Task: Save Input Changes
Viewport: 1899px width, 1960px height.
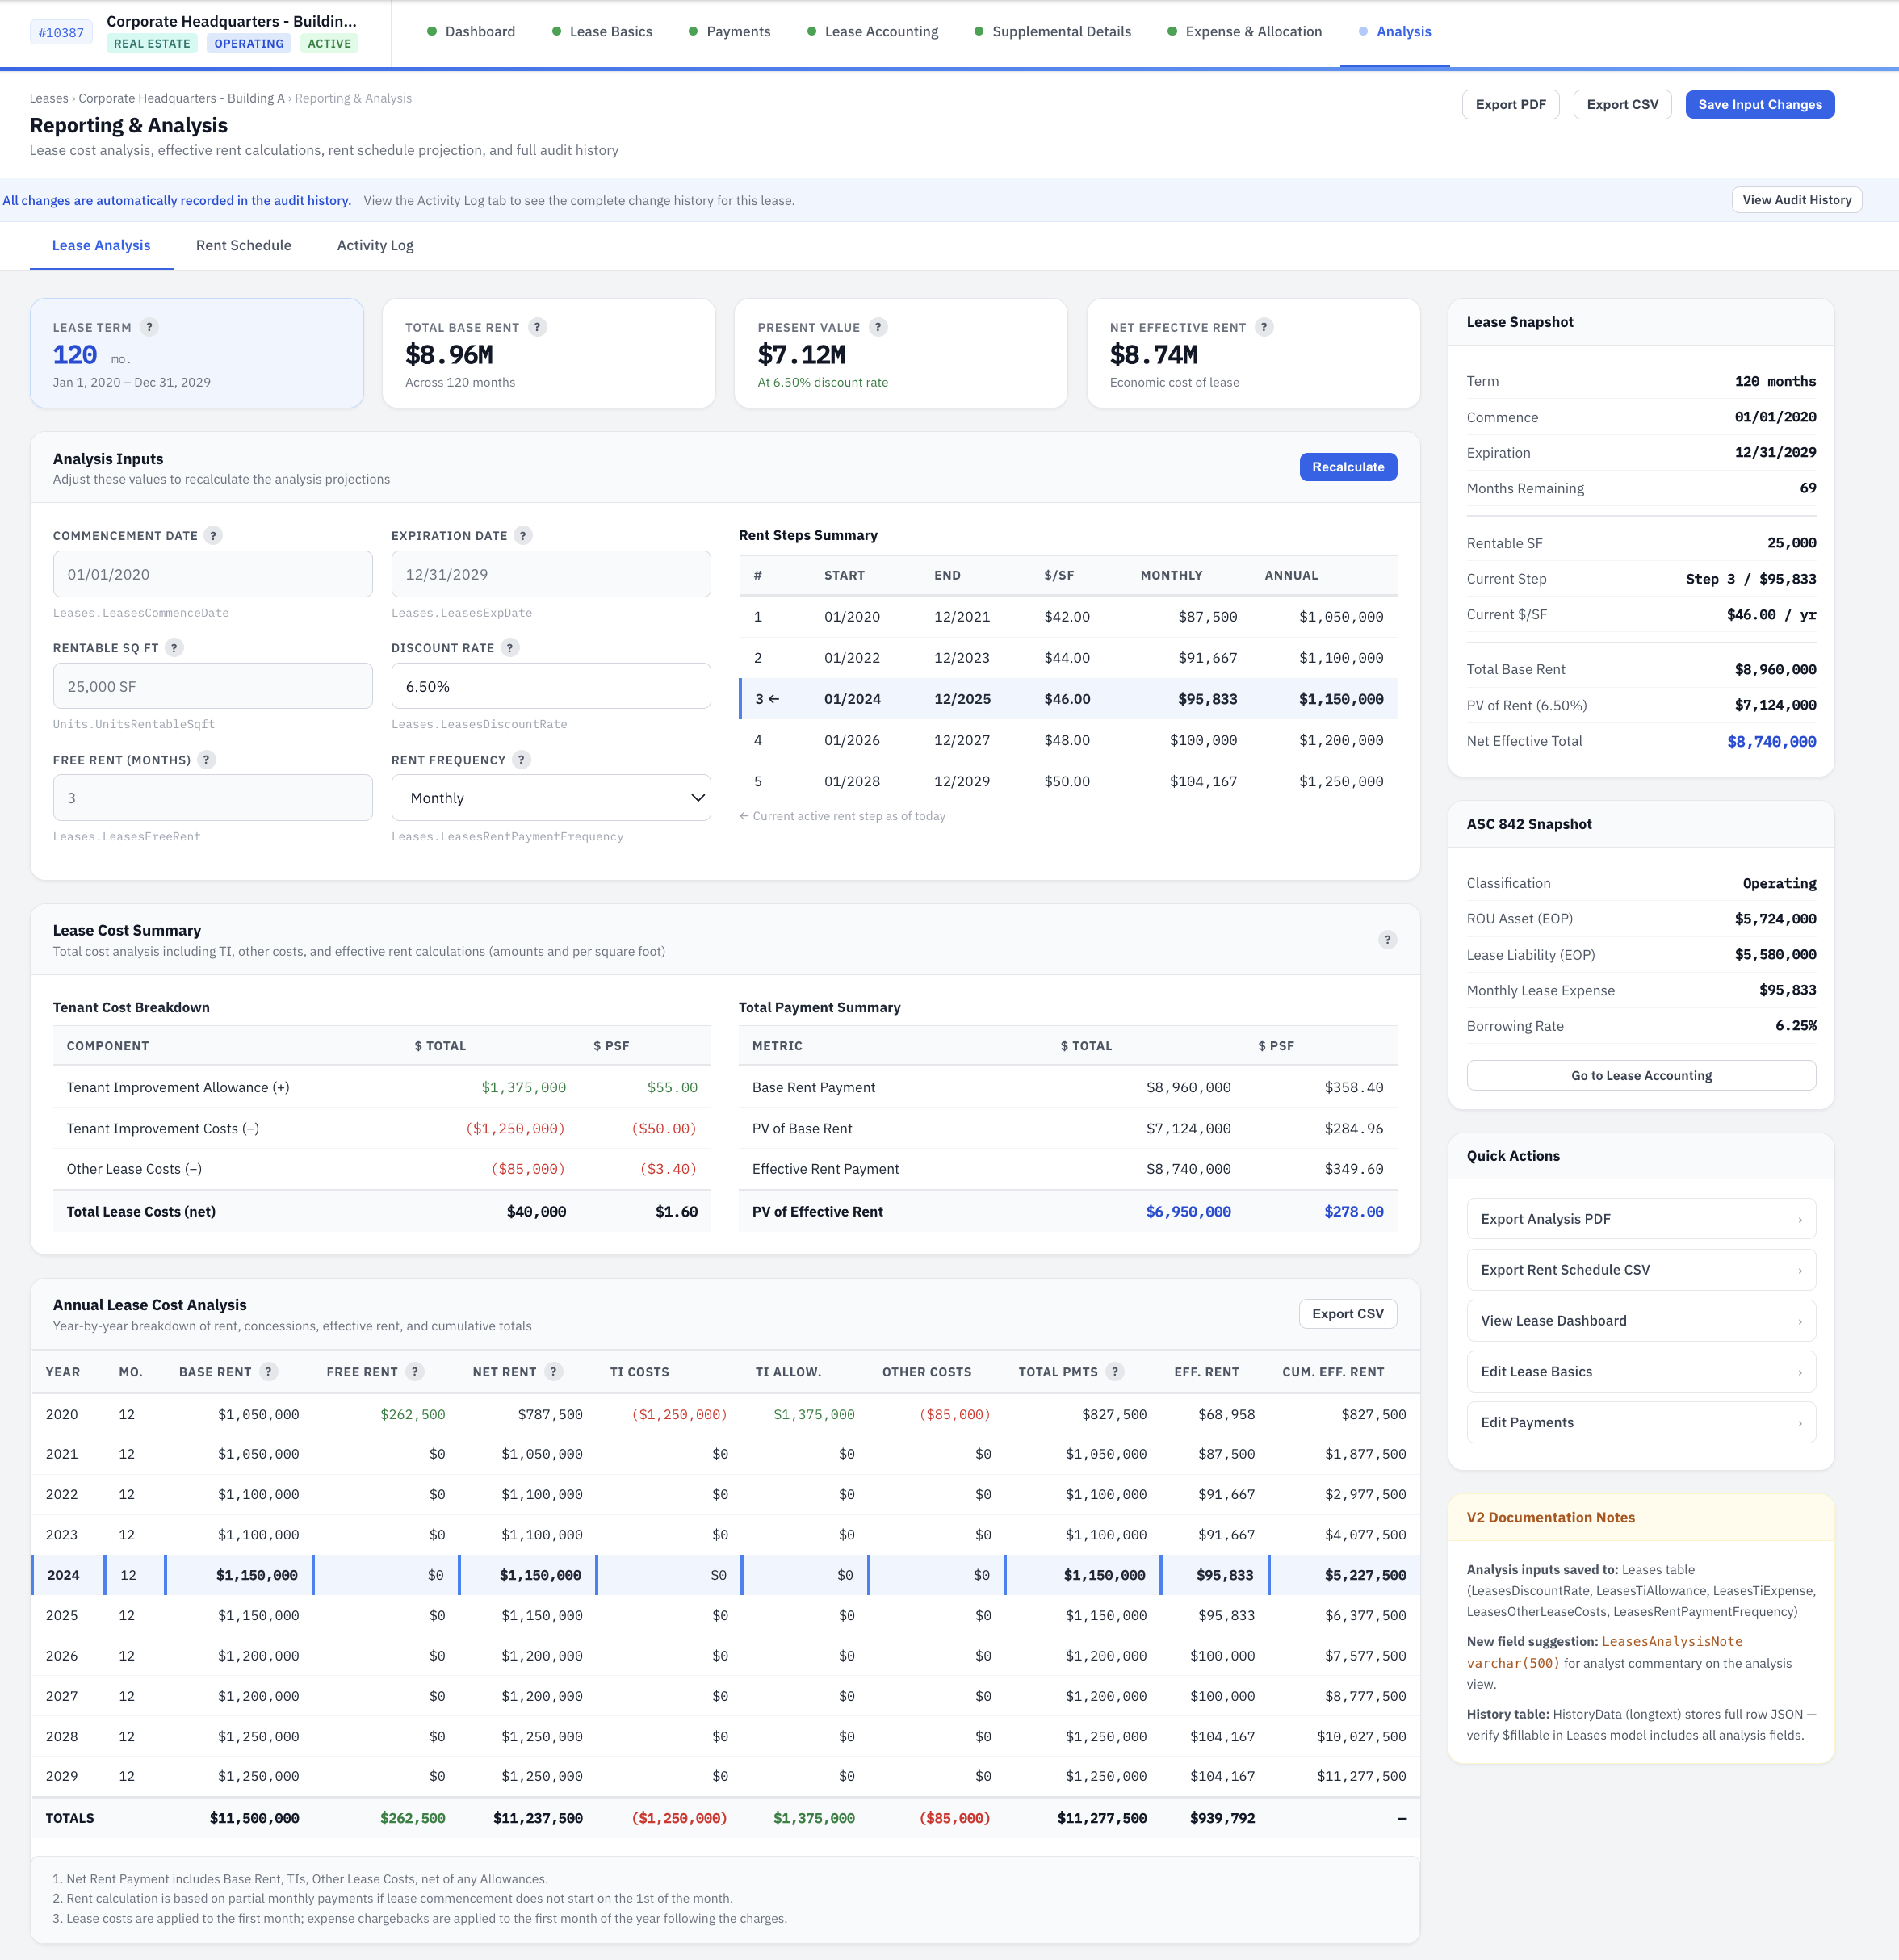Action: tap(1759, 104)
